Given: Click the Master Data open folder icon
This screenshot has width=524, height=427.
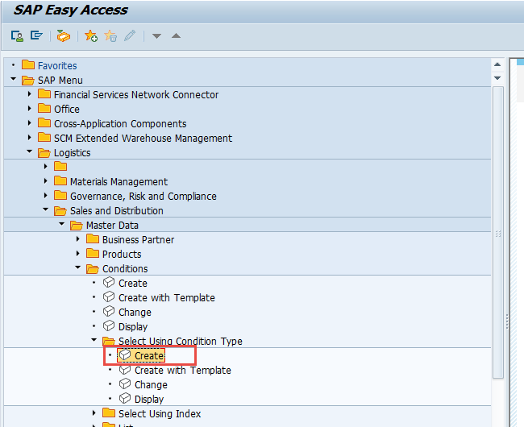Looking at the screenshot, I should pos(77,226).
